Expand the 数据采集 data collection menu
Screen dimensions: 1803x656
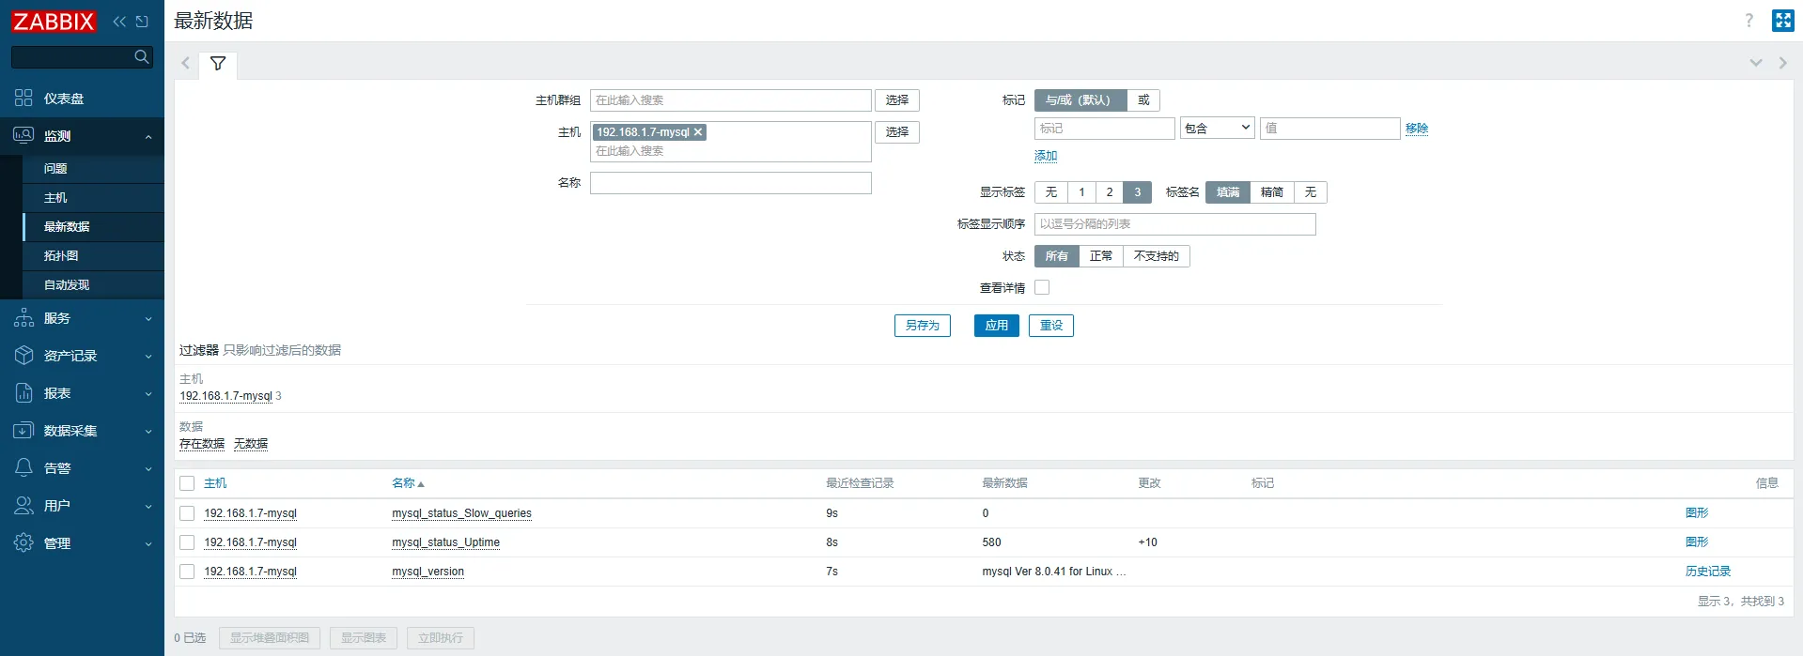[82, 431]
